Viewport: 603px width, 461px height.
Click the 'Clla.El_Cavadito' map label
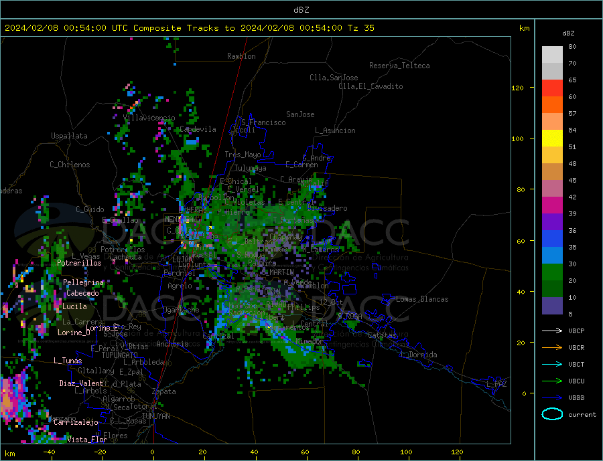pyautogui.click(x=371, y=86)
